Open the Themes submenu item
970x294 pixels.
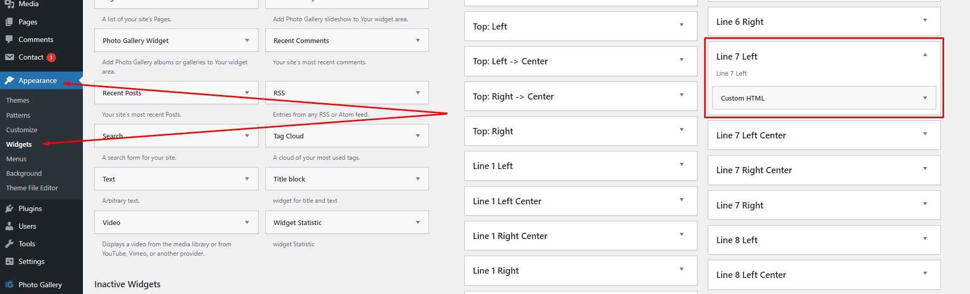pyautogui.click(x=18, y=100)
